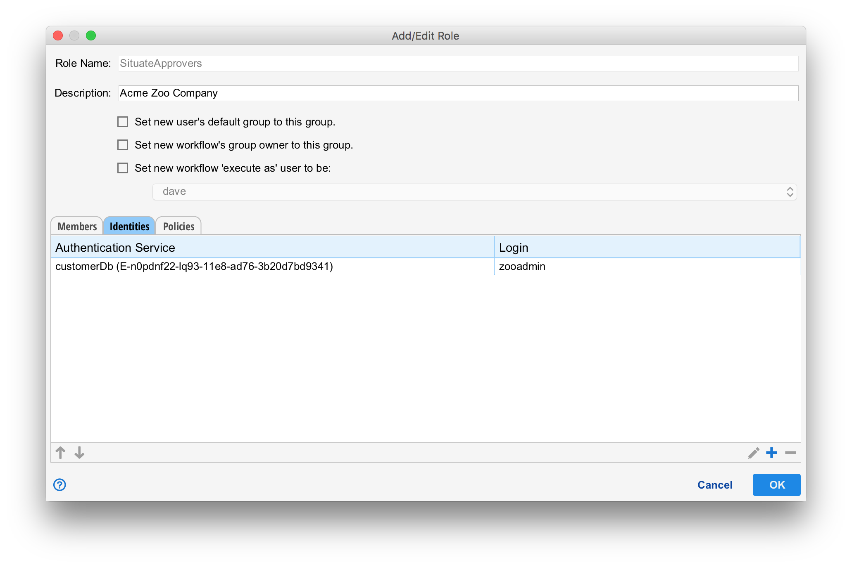Switch to the Policies tab
Viewport: 852px width, 567px height.
tap(178, 226)
